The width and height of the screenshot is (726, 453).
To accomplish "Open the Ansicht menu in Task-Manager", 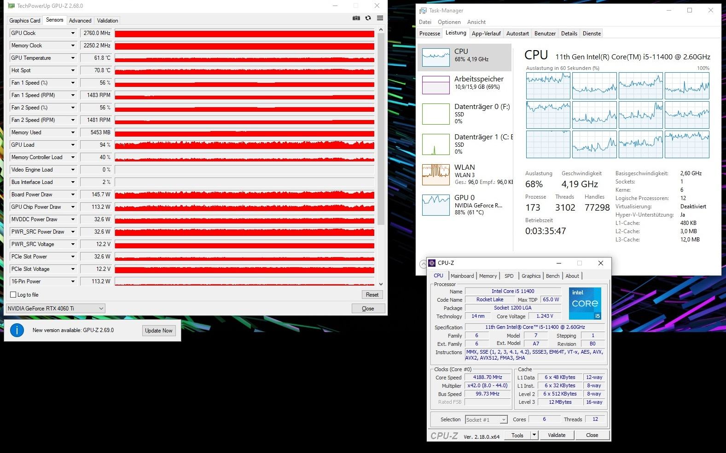I will tap(476, 22).
